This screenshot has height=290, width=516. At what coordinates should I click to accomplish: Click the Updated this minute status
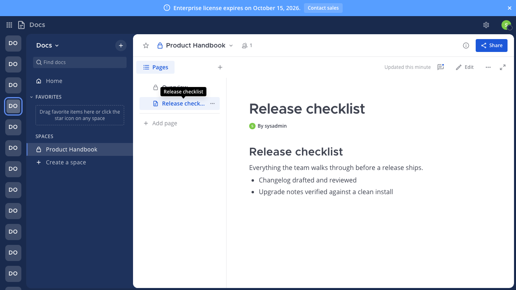pos(408,67)
